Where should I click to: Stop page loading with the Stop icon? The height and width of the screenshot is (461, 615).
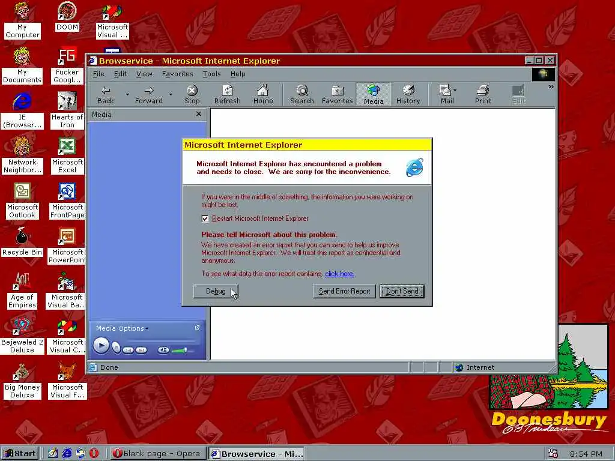(192, 95)
